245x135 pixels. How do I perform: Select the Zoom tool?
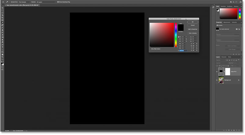(2, 57)
